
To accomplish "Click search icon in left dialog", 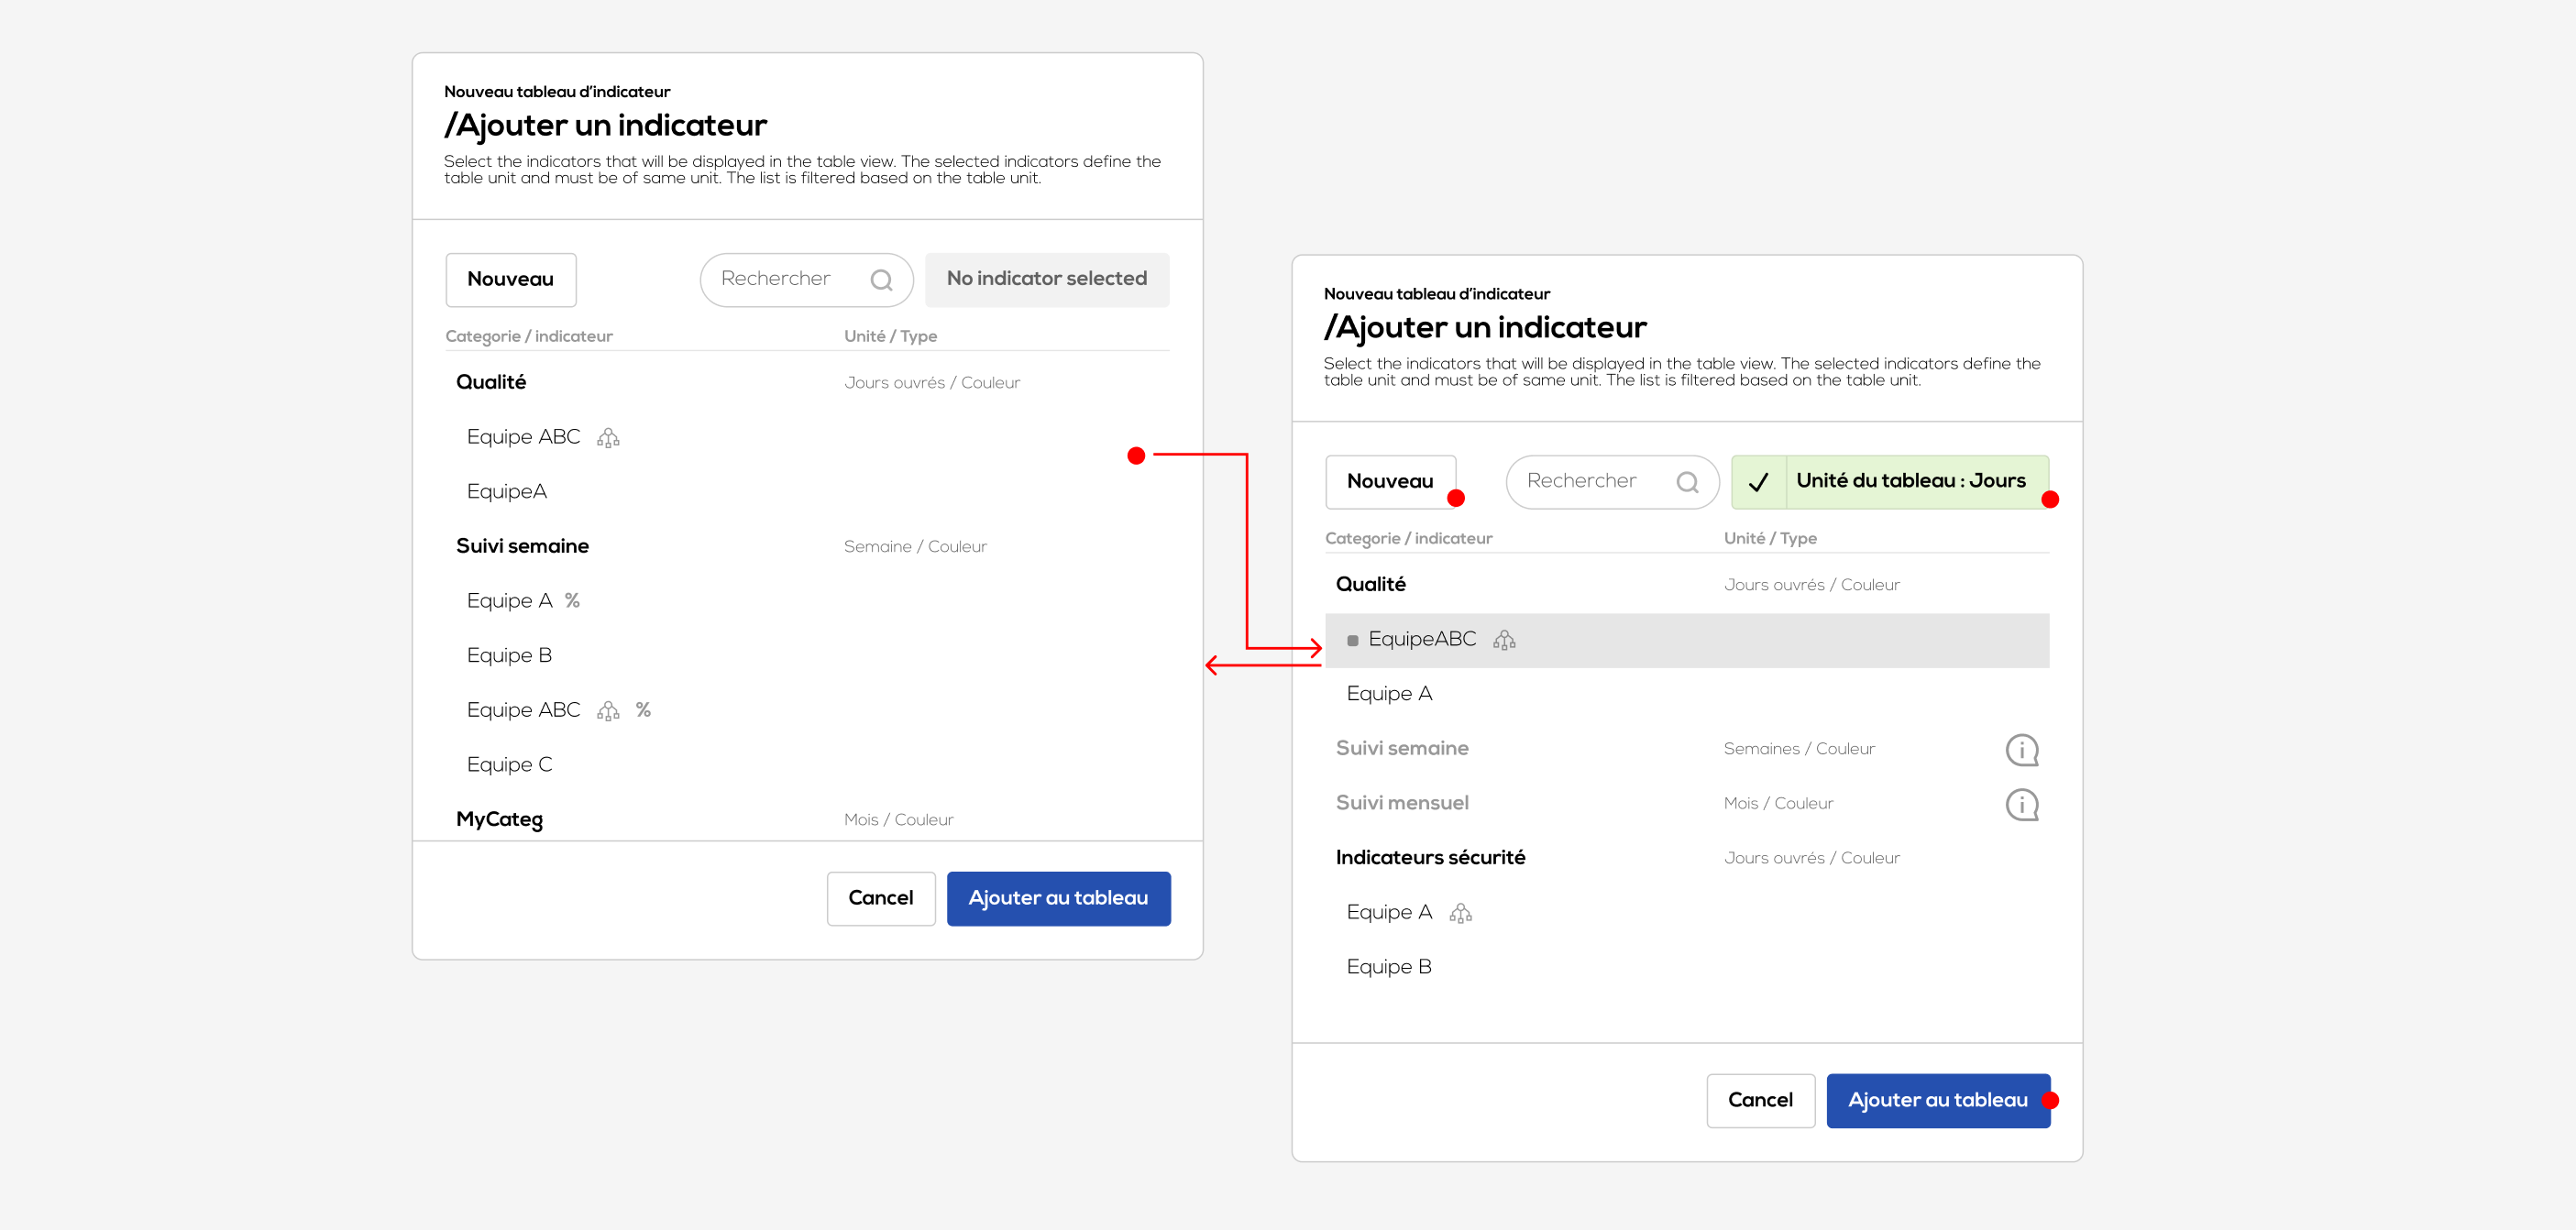I will [x=880, y=280].
